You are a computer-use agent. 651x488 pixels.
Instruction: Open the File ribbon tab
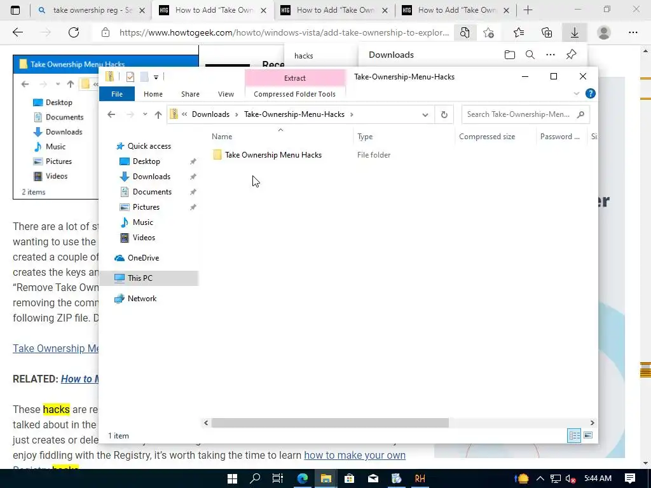coord(117,94)
